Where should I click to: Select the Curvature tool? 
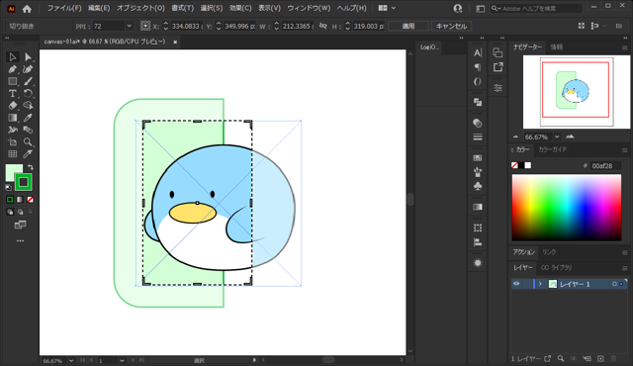(x=28, y=69)
